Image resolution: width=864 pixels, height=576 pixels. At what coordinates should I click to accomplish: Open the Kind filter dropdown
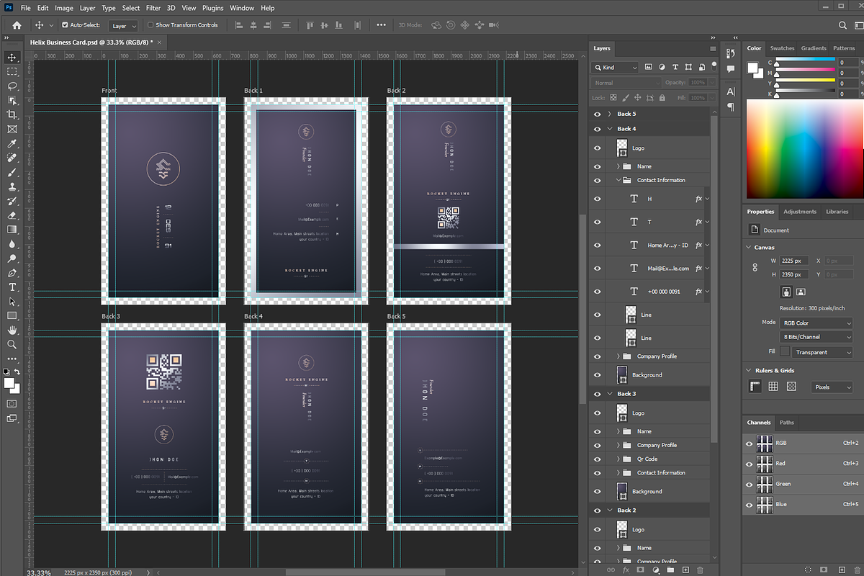pos(615,67)
